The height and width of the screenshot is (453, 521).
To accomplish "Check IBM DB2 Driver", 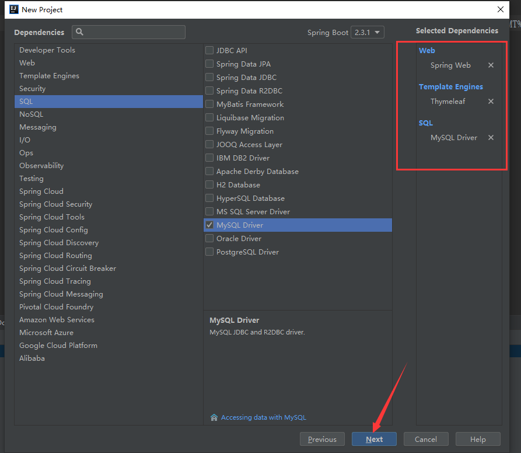I will pyautogui.click(x=209, y=158).
